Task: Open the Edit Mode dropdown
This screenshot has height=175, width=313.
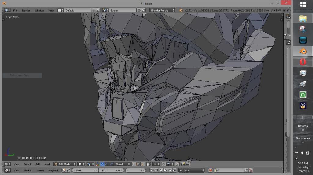Action: [64, 164]
